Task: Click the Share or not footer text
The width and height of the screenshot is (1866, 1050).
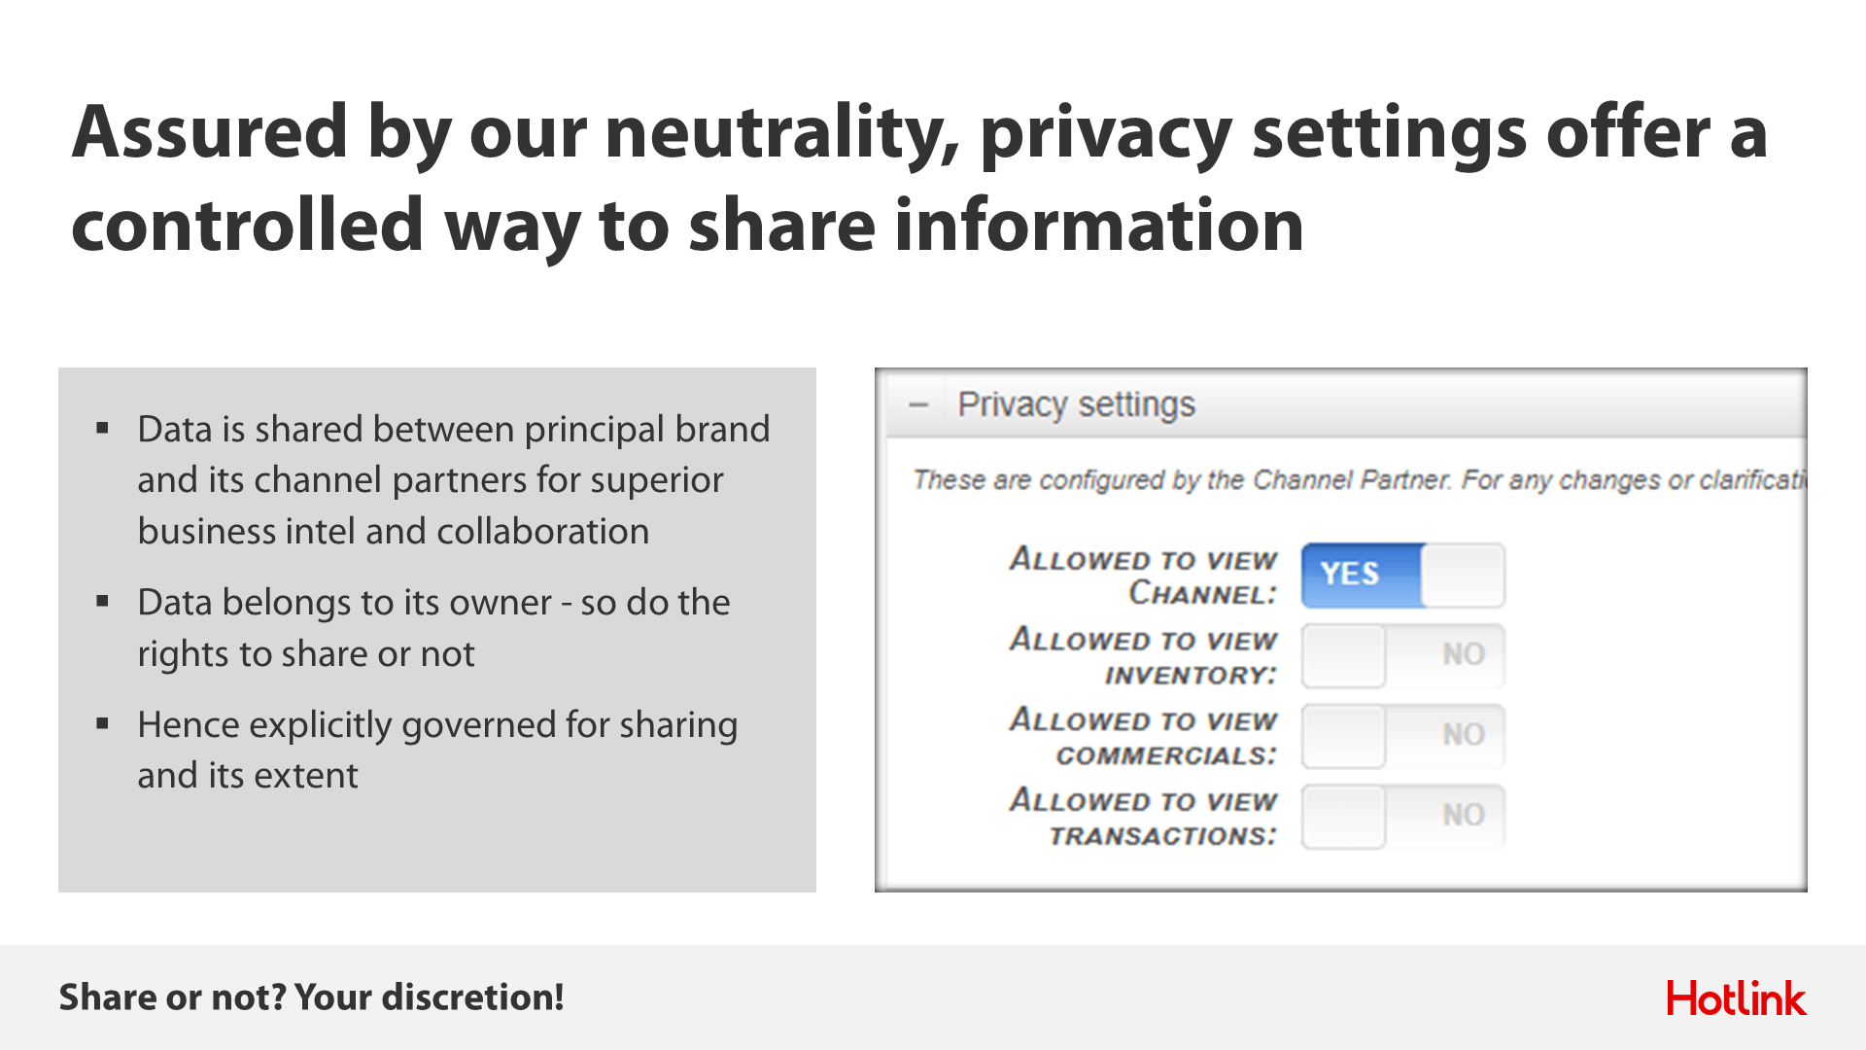Action: tap(312, 997)
